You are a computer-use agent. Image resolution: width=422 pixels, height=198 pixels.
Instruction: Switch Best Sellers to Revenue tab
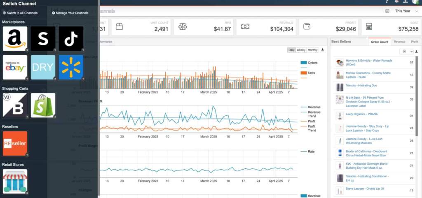click(399, 42)
